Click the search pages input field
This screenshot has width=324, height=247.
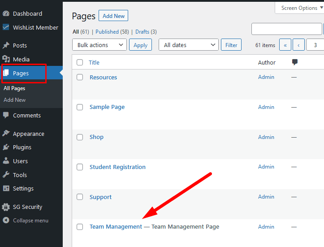click(287, 29)
